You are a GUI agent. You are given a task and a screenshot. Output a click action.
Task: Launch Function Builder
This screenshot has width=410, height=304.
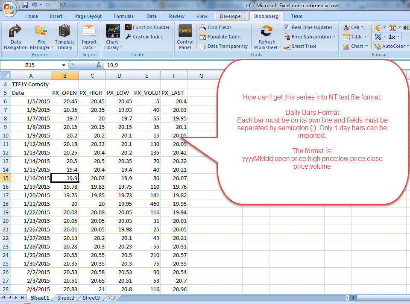pos(147,27)
